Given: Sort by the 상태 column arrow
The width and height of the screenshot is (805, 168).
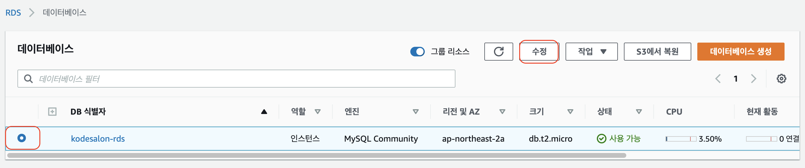Looking at the screenshot, I should coord(639,112).
